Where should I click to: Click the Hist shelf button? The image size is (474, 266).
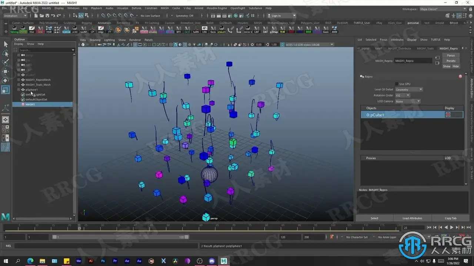pos(32,30)
